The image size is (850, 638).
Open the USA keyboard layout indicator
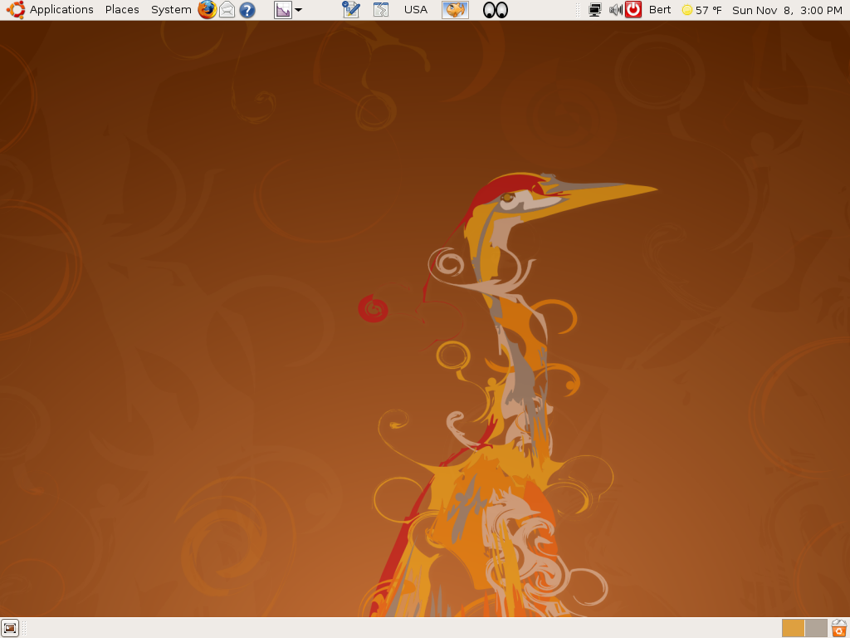(416, 10)
